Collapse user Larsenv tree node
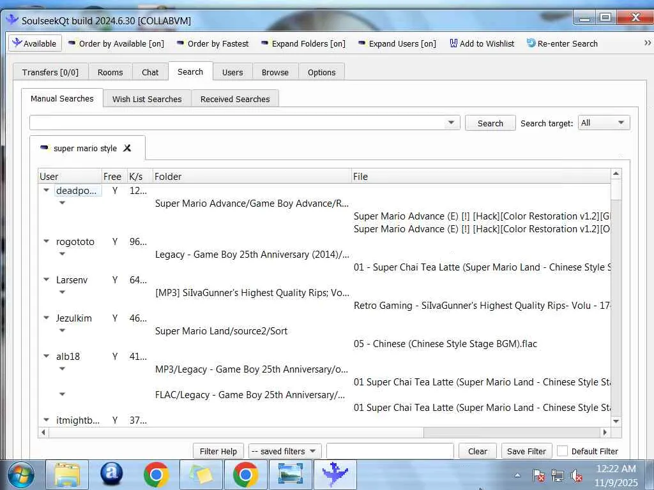Image resolution: width=654 pixels, height=490 pixels. [46, 279]
